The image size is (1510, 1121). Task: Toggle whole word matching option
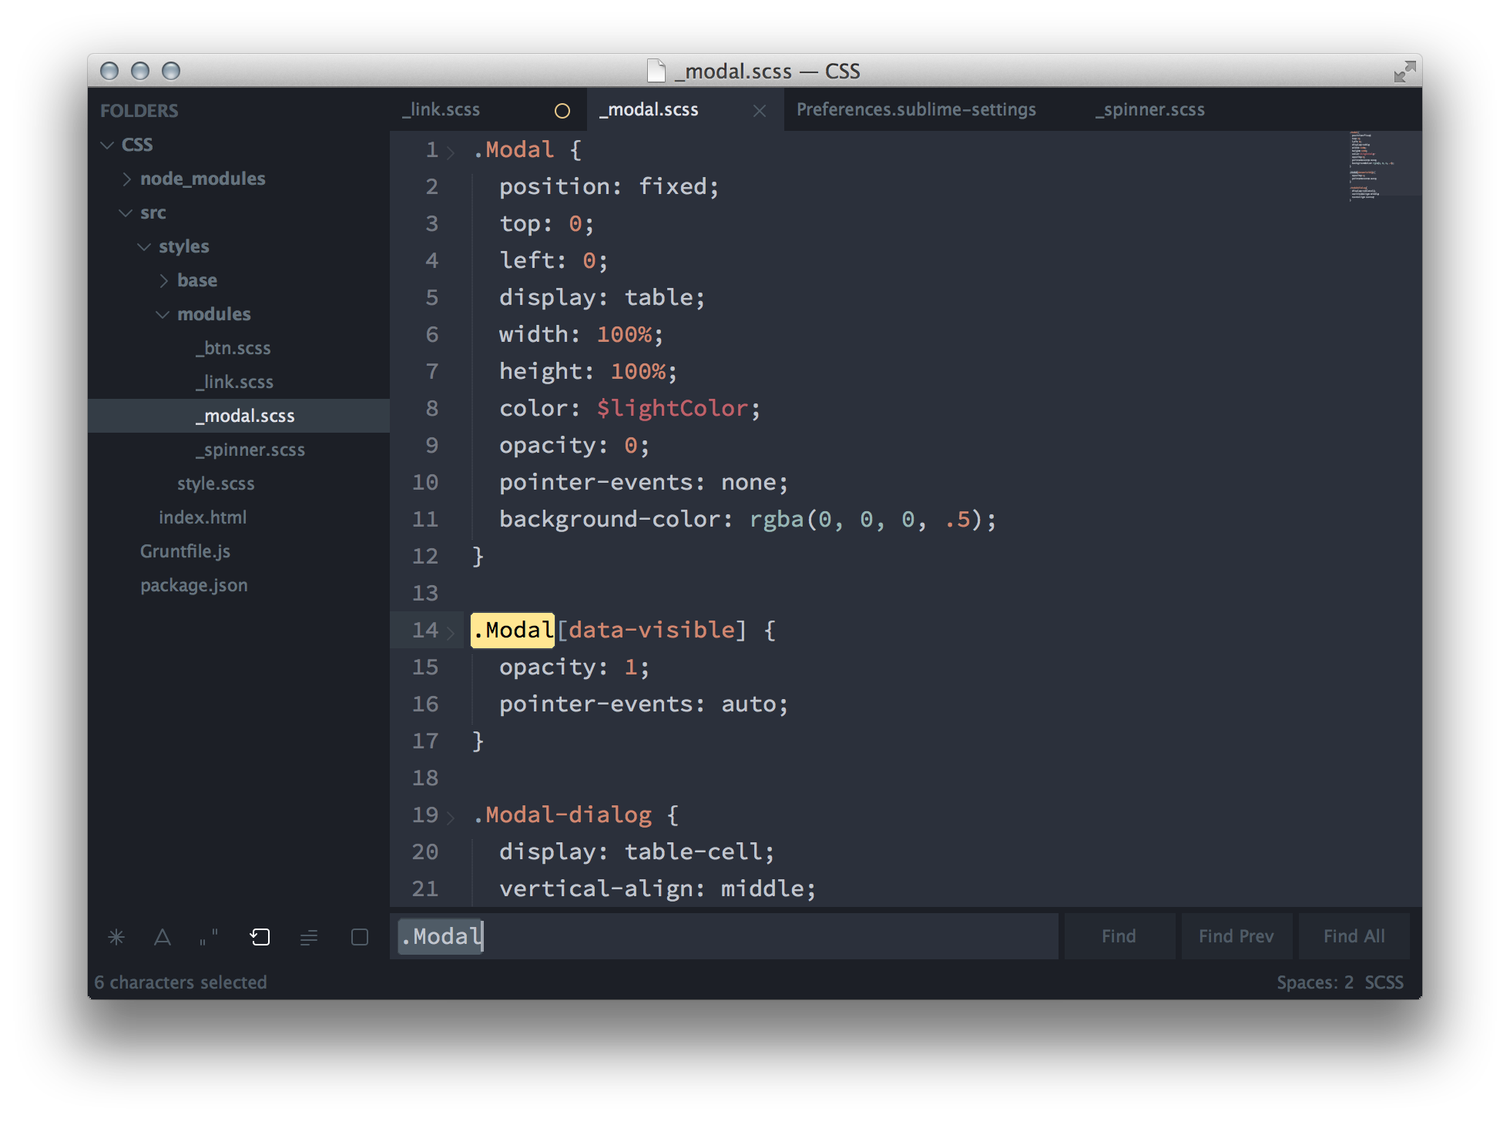[209, 937]
